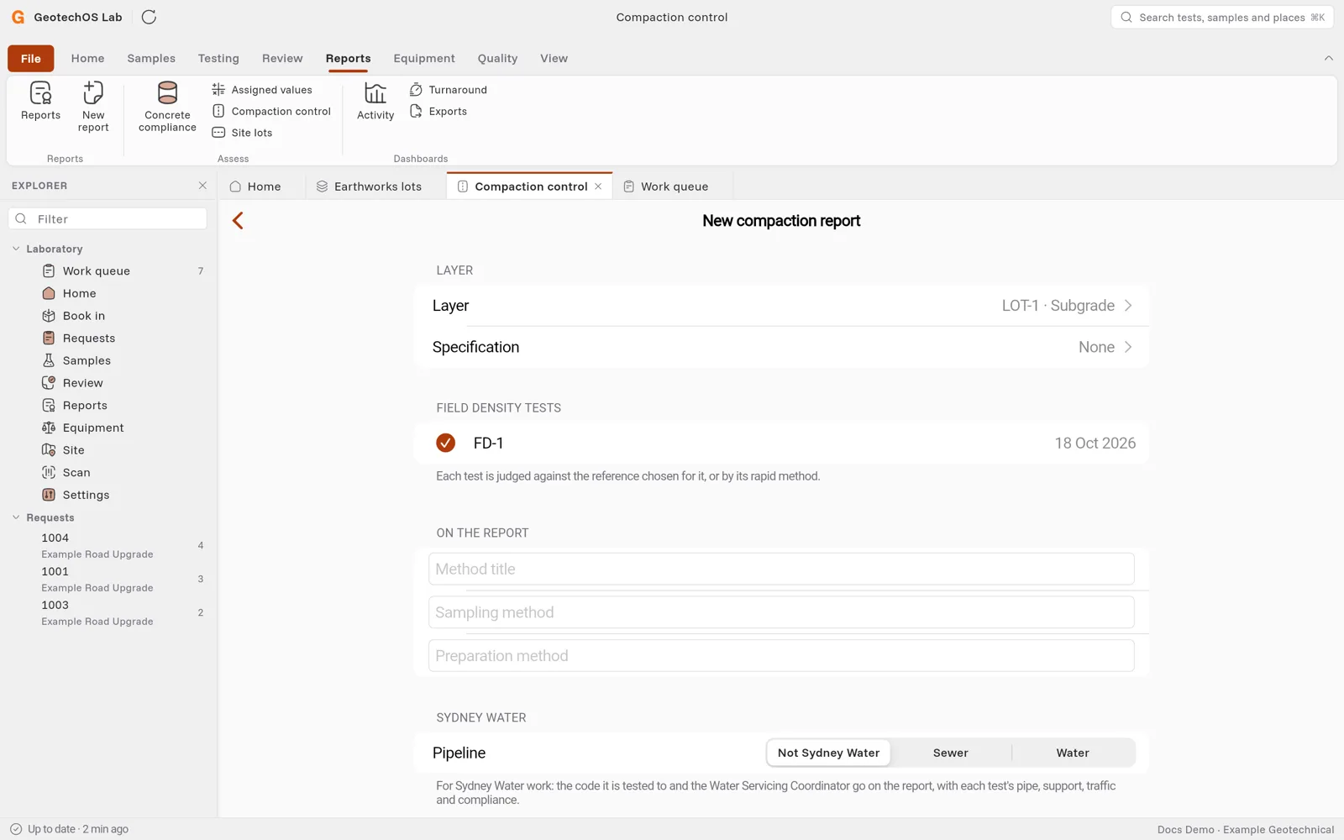Go back with the red arrow
The height and width of the screenshot is (840, 1344).
(x=238, y=221)
